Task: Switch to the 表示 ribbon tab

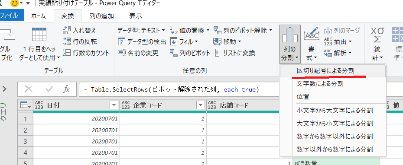Action: [135, 16]
